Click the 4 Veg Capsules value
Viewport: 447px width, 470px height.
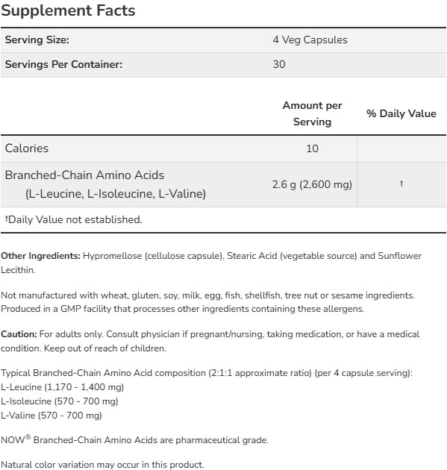click(x=310, y=40)
